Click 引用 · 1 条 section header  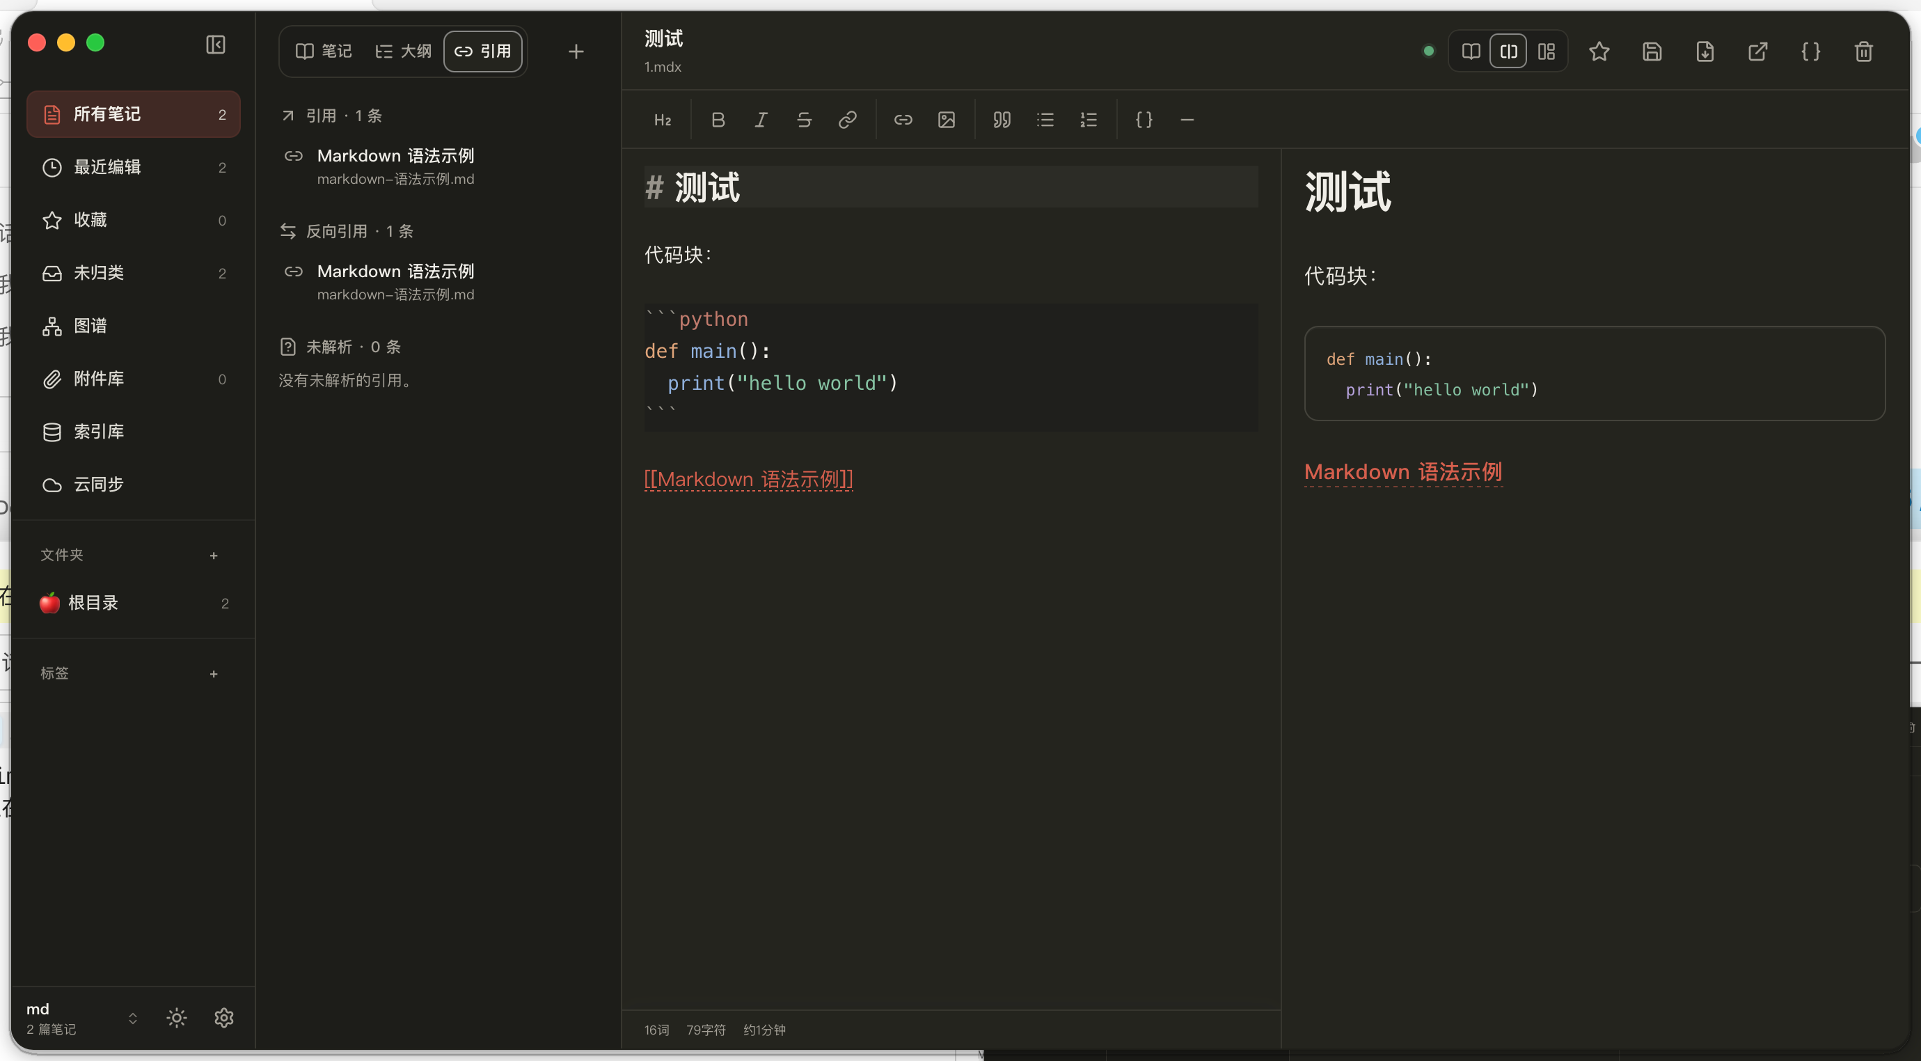click(x=331, y=116)
